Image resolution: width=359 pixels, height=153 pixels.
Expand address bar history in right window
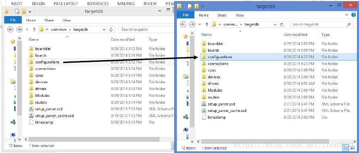coord(275,25)
